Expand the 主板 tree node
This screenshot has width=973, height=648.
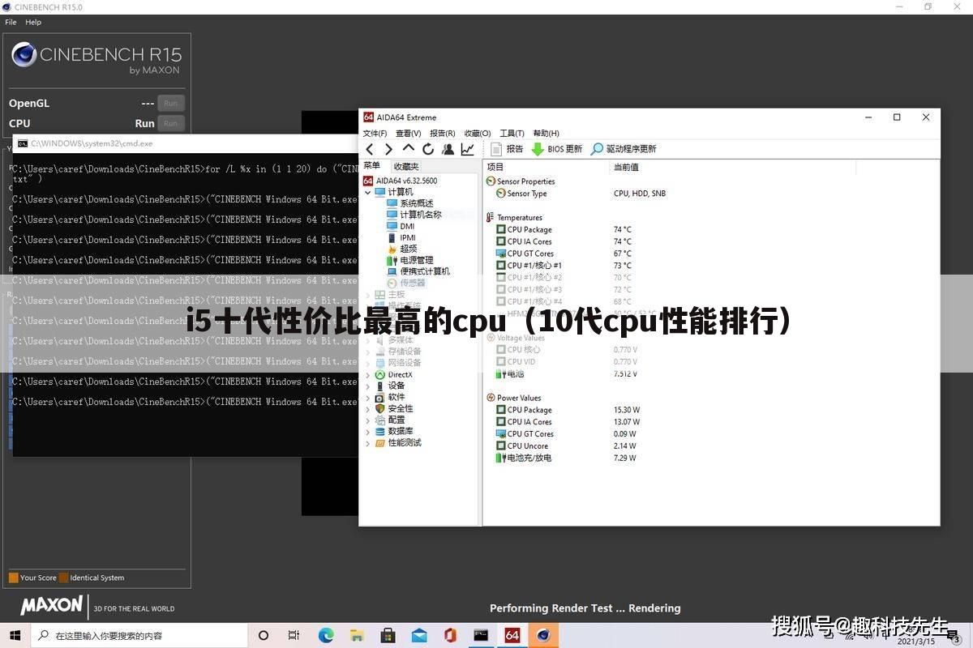click(x=367, y=294)
